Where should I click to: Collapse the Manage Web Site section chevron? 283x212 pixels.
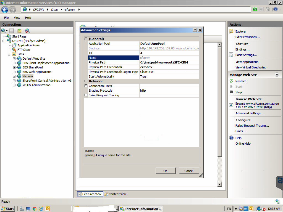click(277, 75)
